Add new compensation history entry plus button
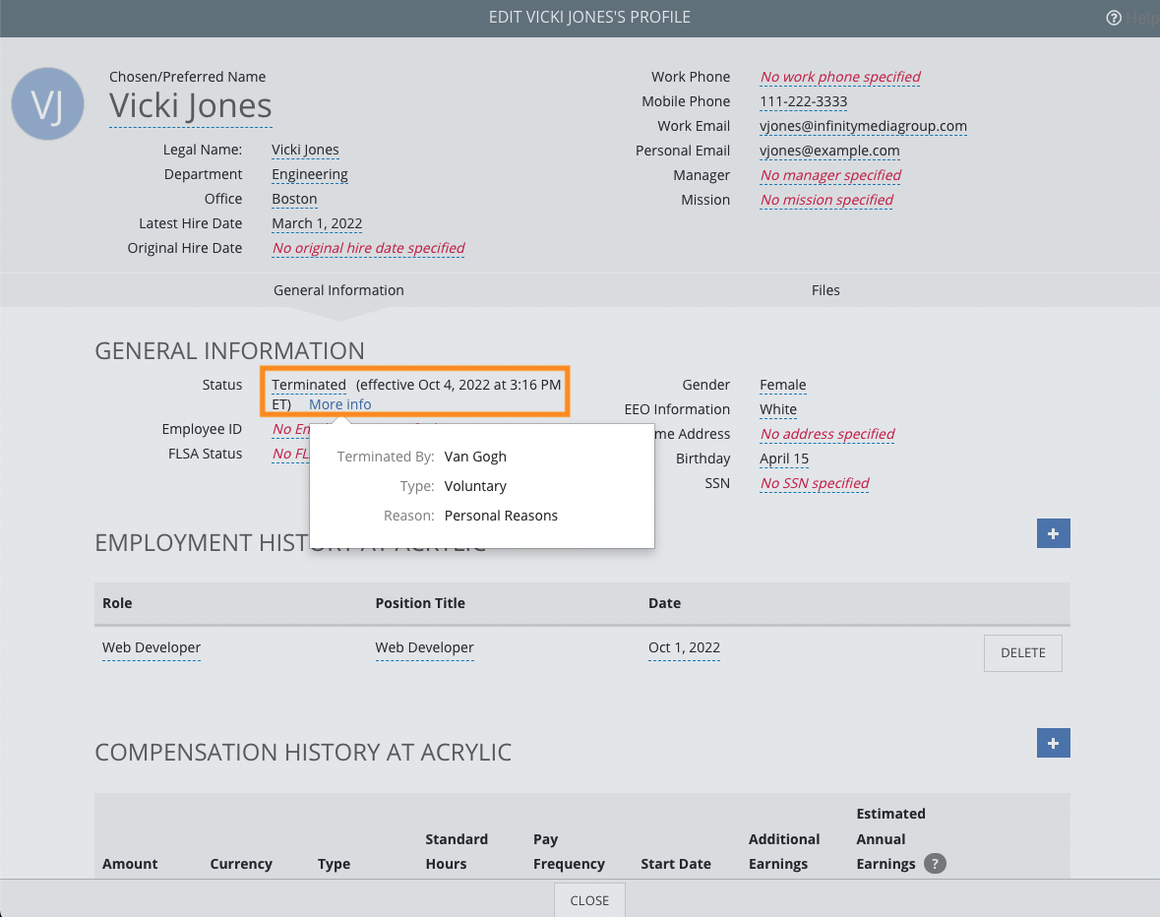 coord(1053,743)
